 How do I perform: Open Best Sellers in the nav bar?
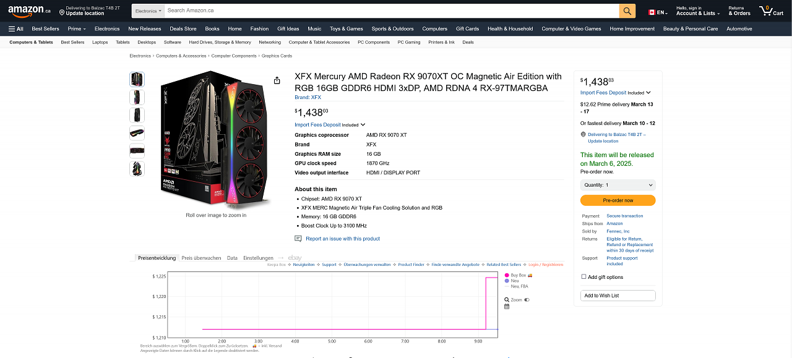coord(46,28)
